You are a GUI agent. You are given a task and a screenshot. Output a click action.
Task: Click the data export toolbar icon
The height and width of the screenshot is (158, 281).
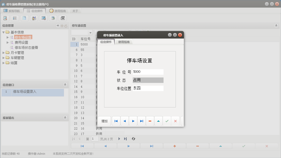53,18
